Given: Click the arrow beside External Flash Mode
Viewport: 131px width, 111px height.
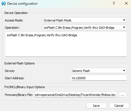Looking at the screenshot, I should pos(124,20).
